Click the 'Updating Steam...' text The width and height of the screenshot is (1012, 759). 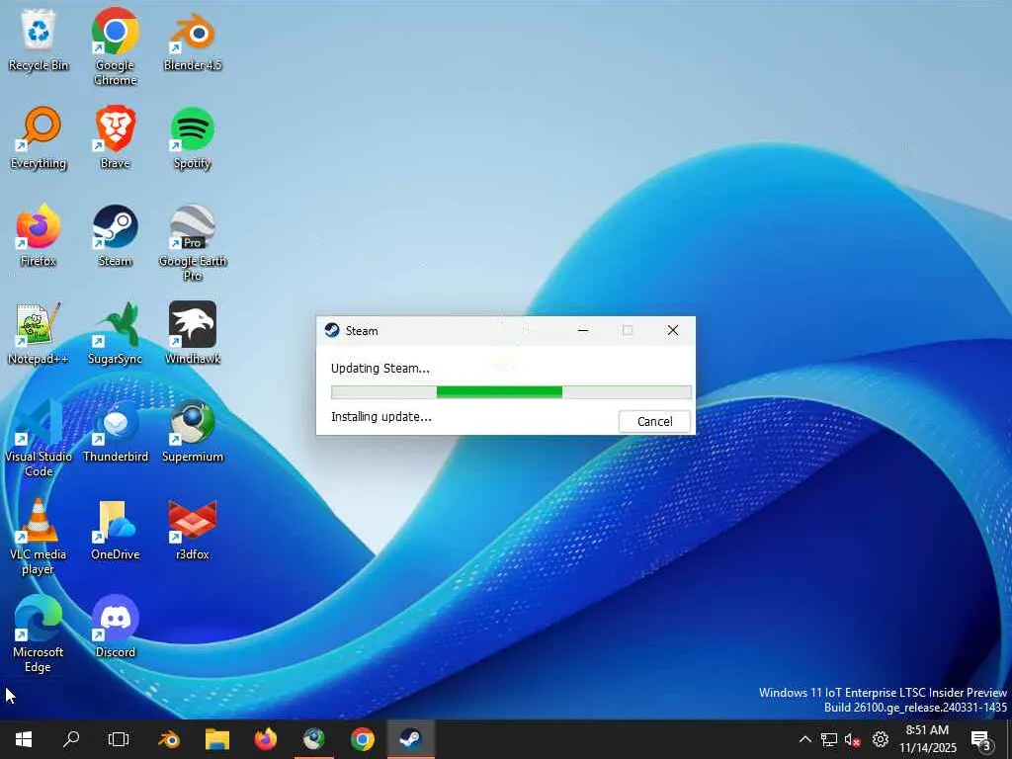380,369
